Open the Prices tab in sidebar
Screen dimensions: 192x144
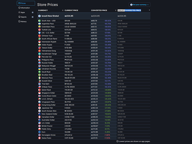click(x=26, y=3)
